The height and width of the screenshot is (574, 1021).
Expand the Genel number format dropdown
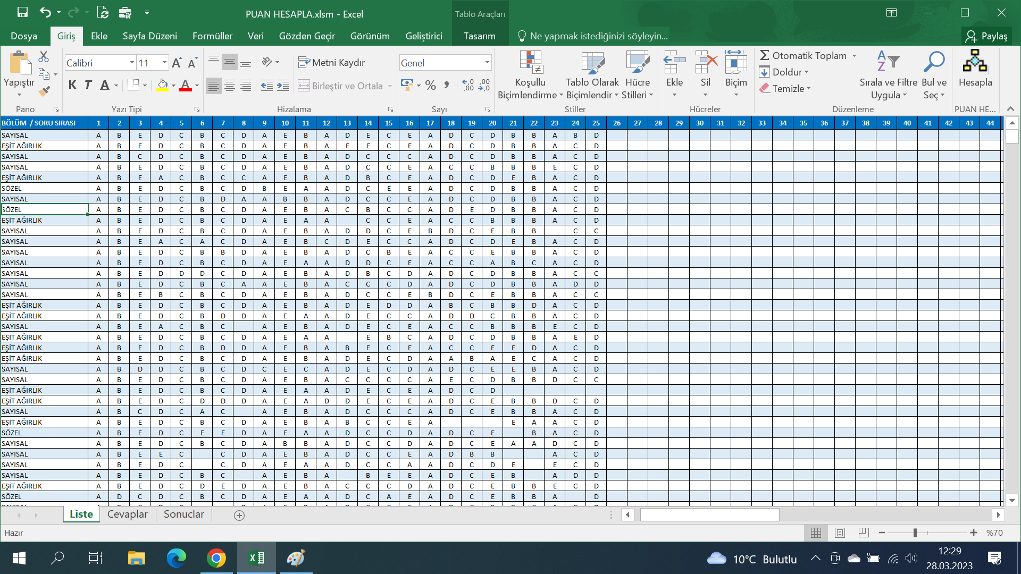(x=487, y=63)
